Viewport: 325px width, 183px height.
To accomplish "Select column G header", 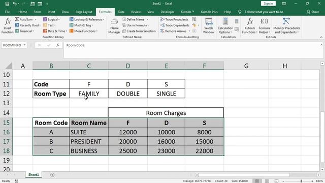I will pos(246,66).
